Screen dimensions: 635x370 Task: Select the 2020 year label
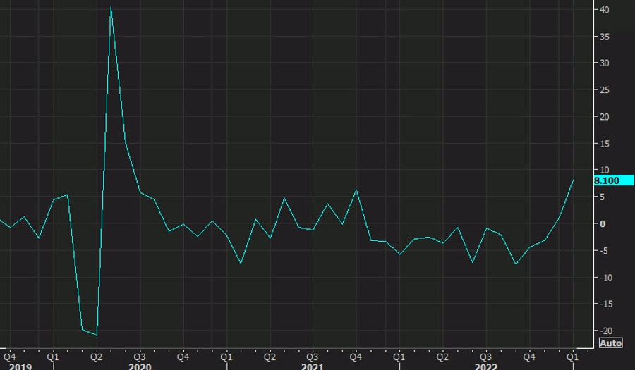[x=140, y=366]
